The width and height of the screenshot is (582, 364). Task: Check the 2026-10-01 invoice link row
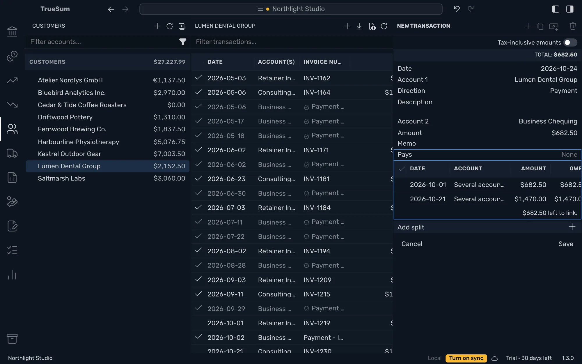click(487, 185)
